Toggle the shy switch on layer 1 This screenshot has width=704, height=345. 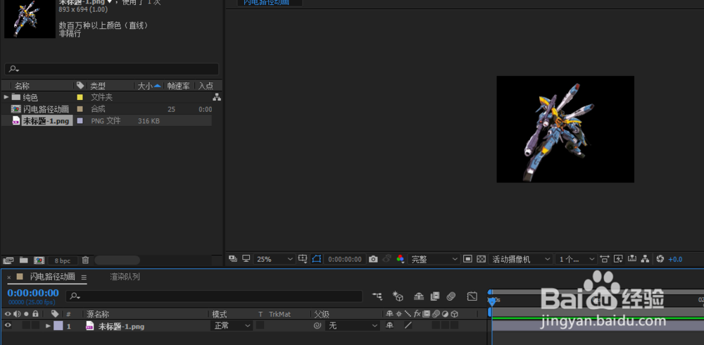tap(390, 325)
